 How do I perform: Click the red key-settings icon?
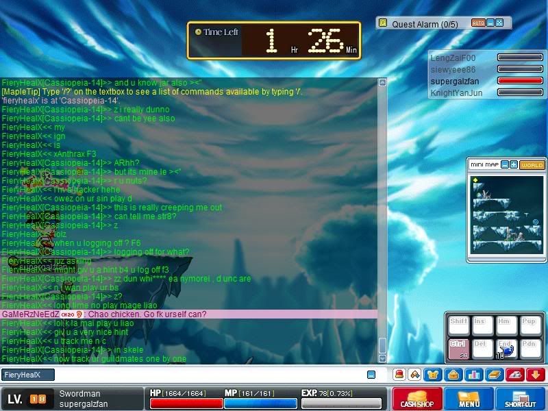pos(515,375)
